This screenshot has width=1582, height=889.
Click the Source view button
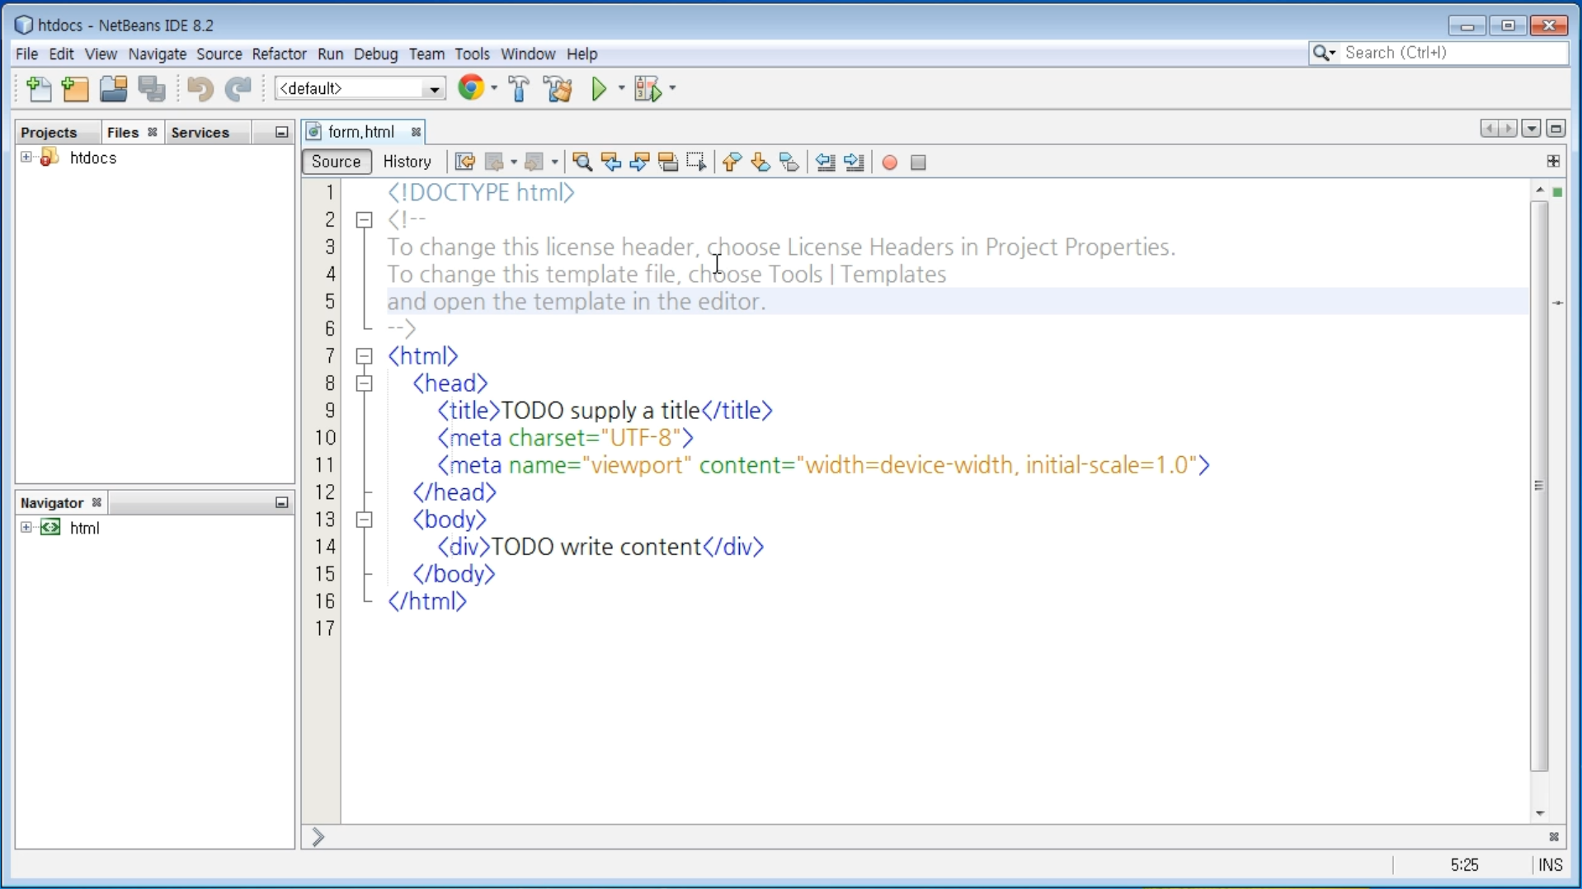pyautogui.click(x=337, y=162)
